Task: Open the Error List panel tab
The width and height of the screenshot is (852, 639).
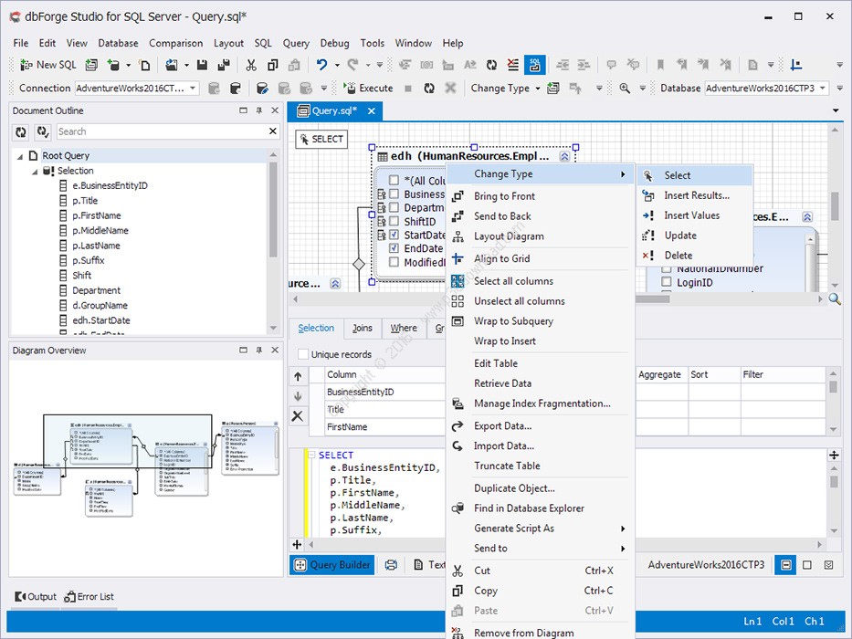Action: tap(89, 597)
